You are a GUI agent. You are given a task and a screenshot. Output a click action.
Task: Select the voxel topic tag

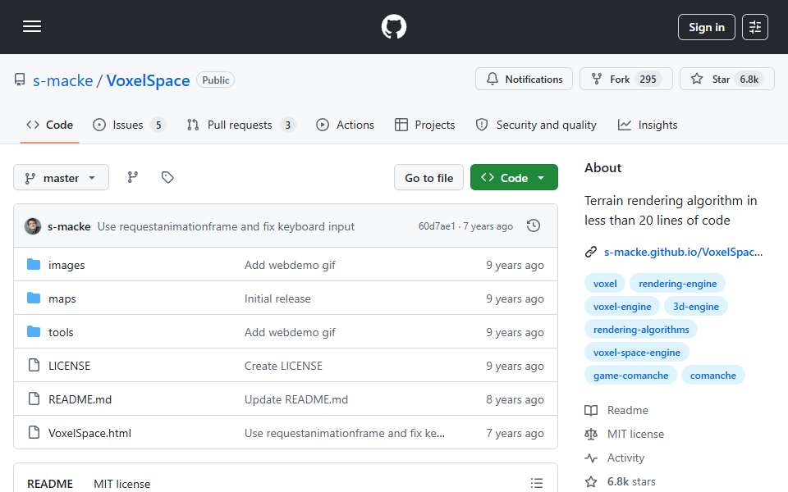(605, 284)
